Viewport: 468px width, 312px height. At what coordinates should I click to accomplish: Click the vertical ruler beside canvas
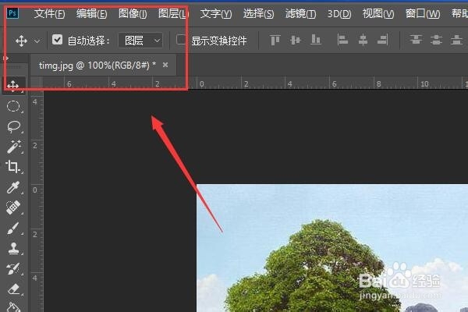pyautogui.click(x=37, y=201)
